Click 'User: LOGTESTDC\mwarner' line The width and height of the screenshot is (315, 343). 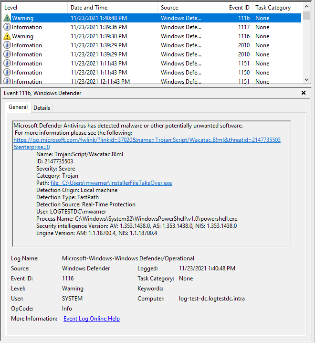(71, 212)
